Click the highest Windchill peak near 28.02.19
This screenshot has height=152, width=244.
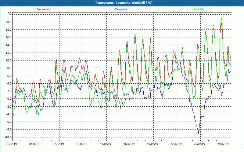point(221,19)
